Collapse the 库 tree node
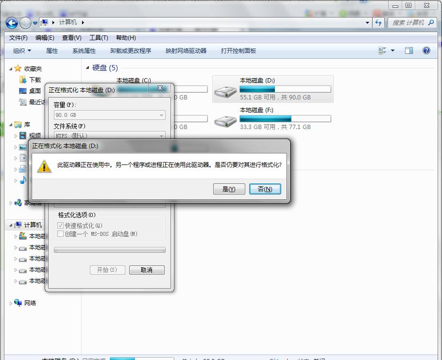This screenshot has width=442, height=360. (x=11, y=125)
